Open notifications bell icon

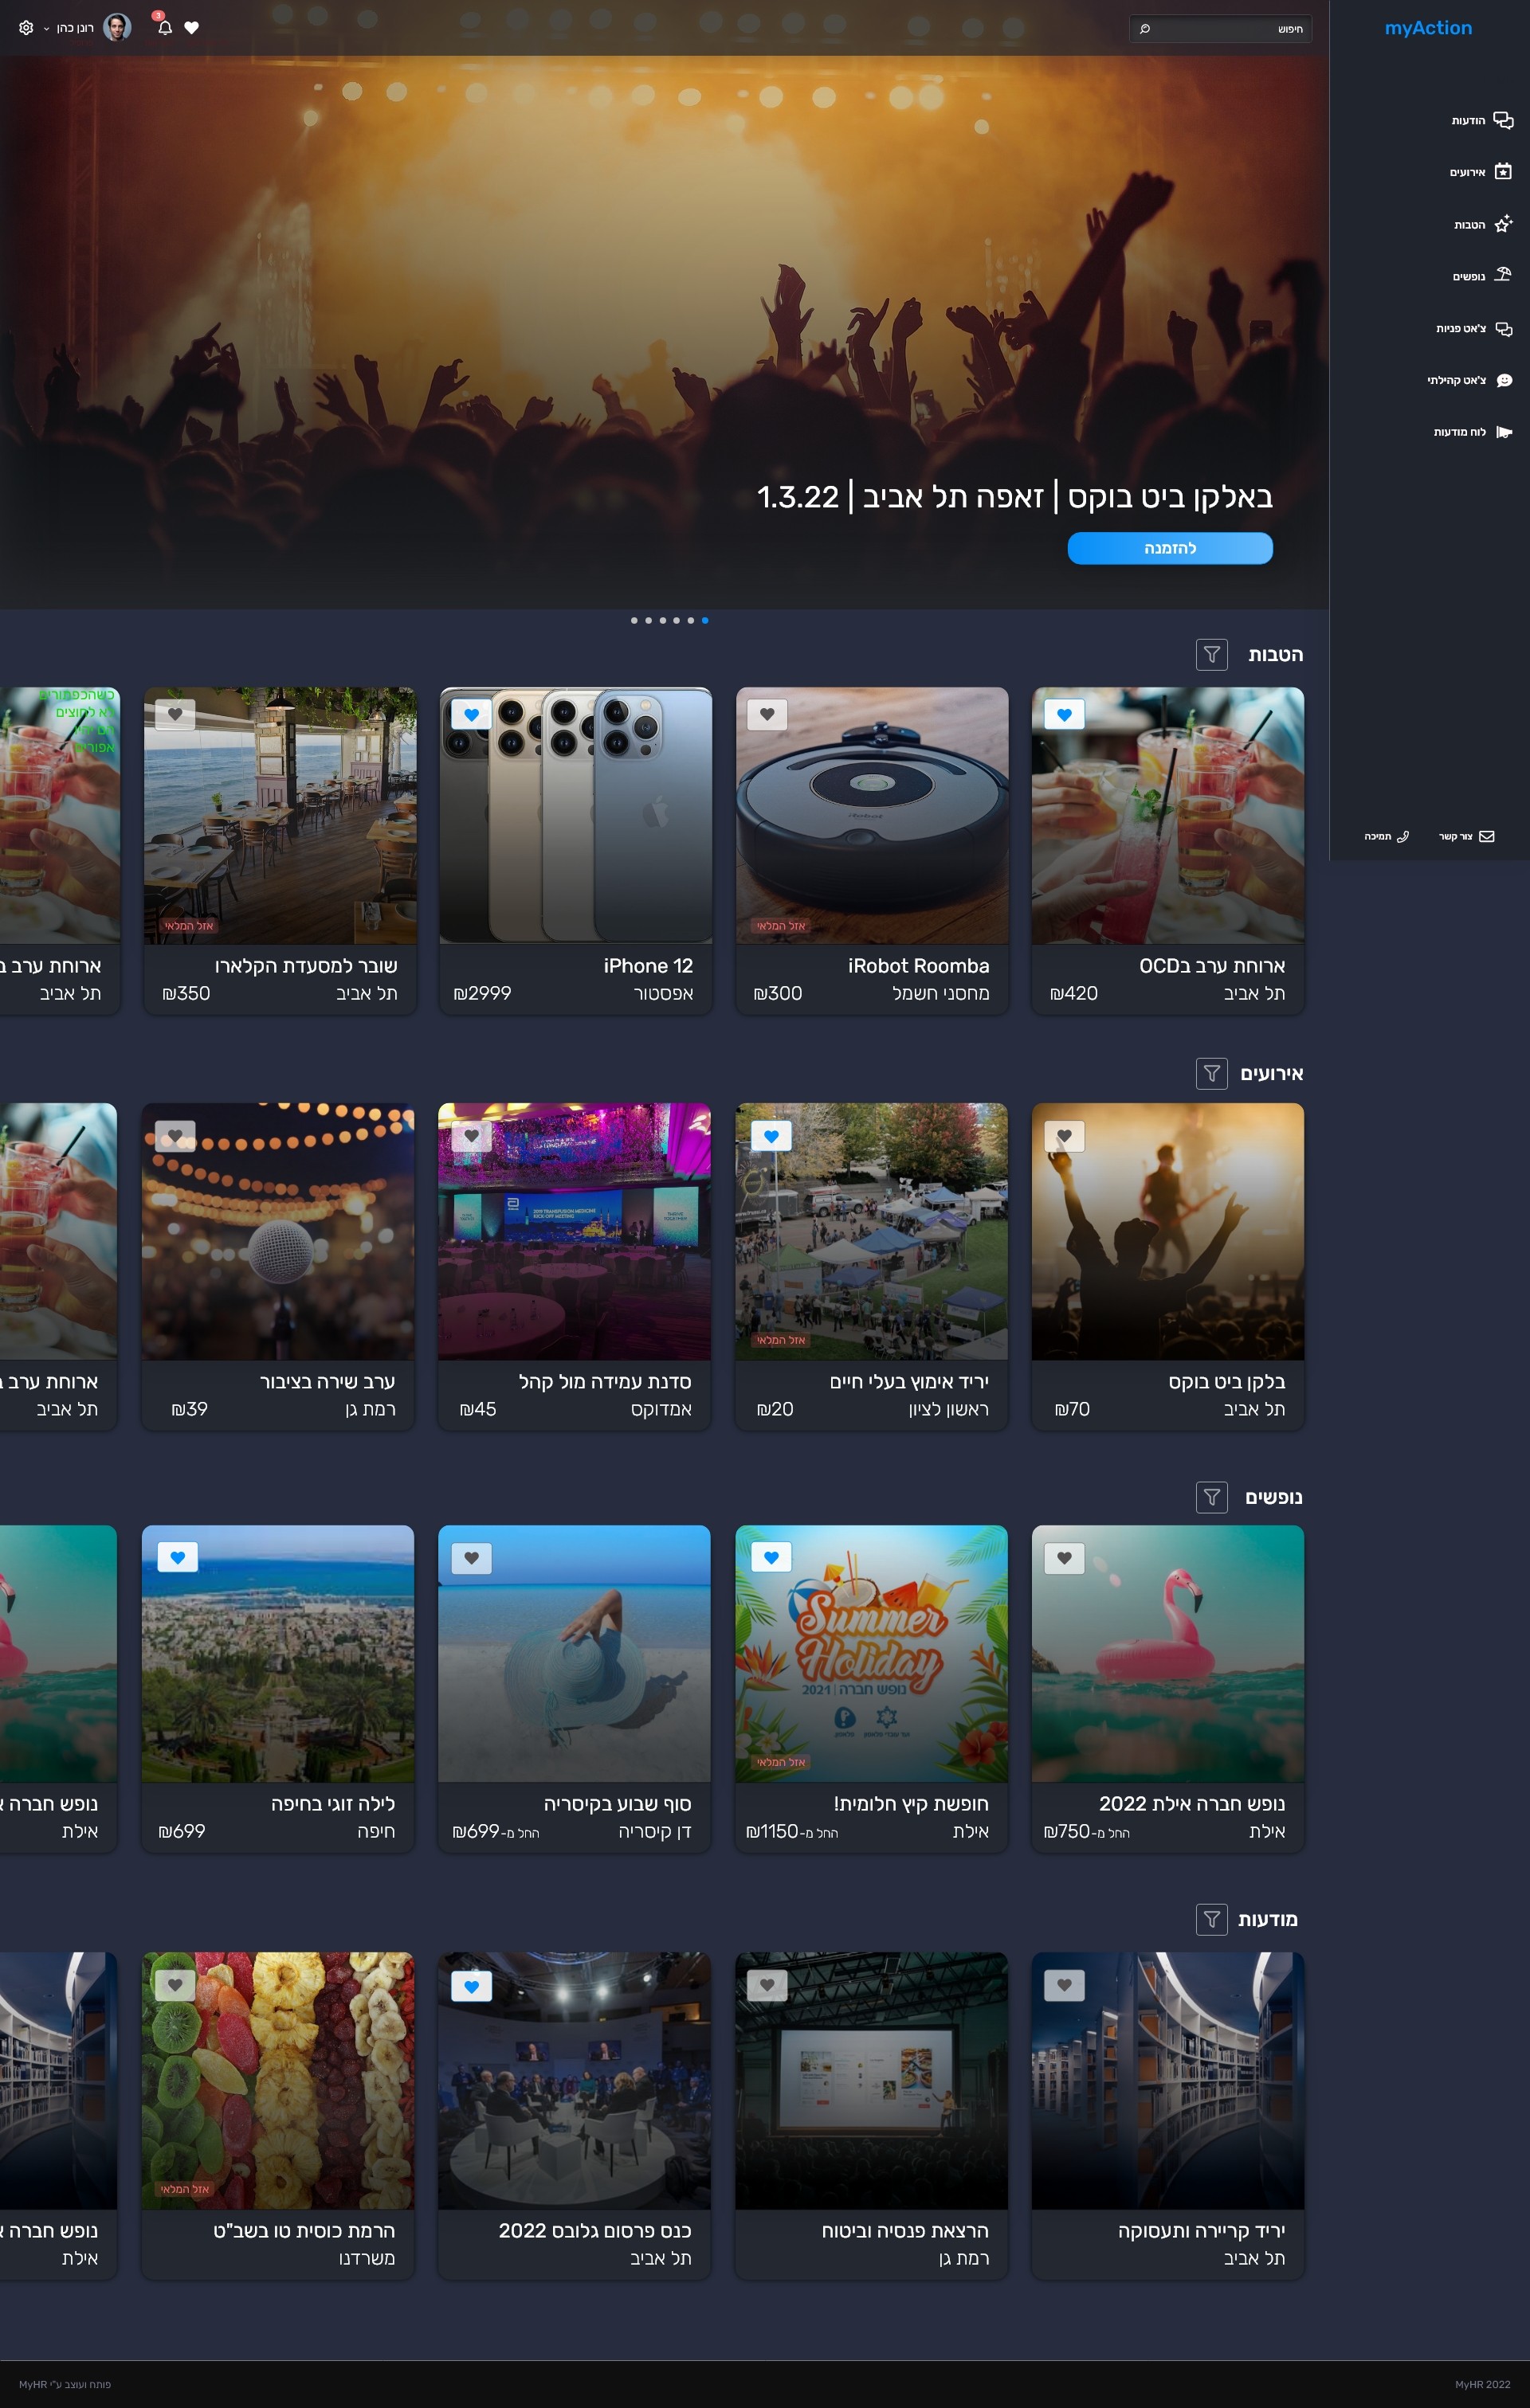165,28
